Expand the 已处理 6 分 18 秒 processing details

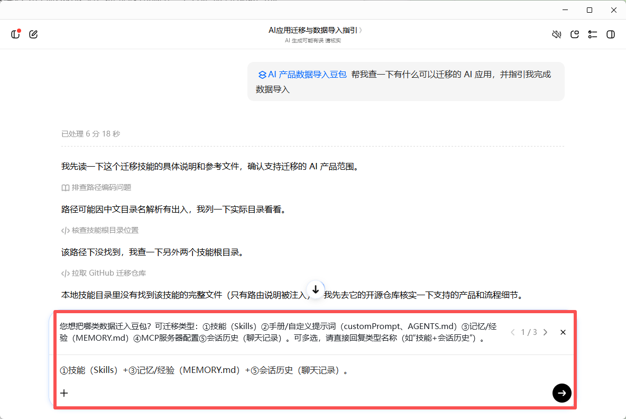(x=90, y=134)
